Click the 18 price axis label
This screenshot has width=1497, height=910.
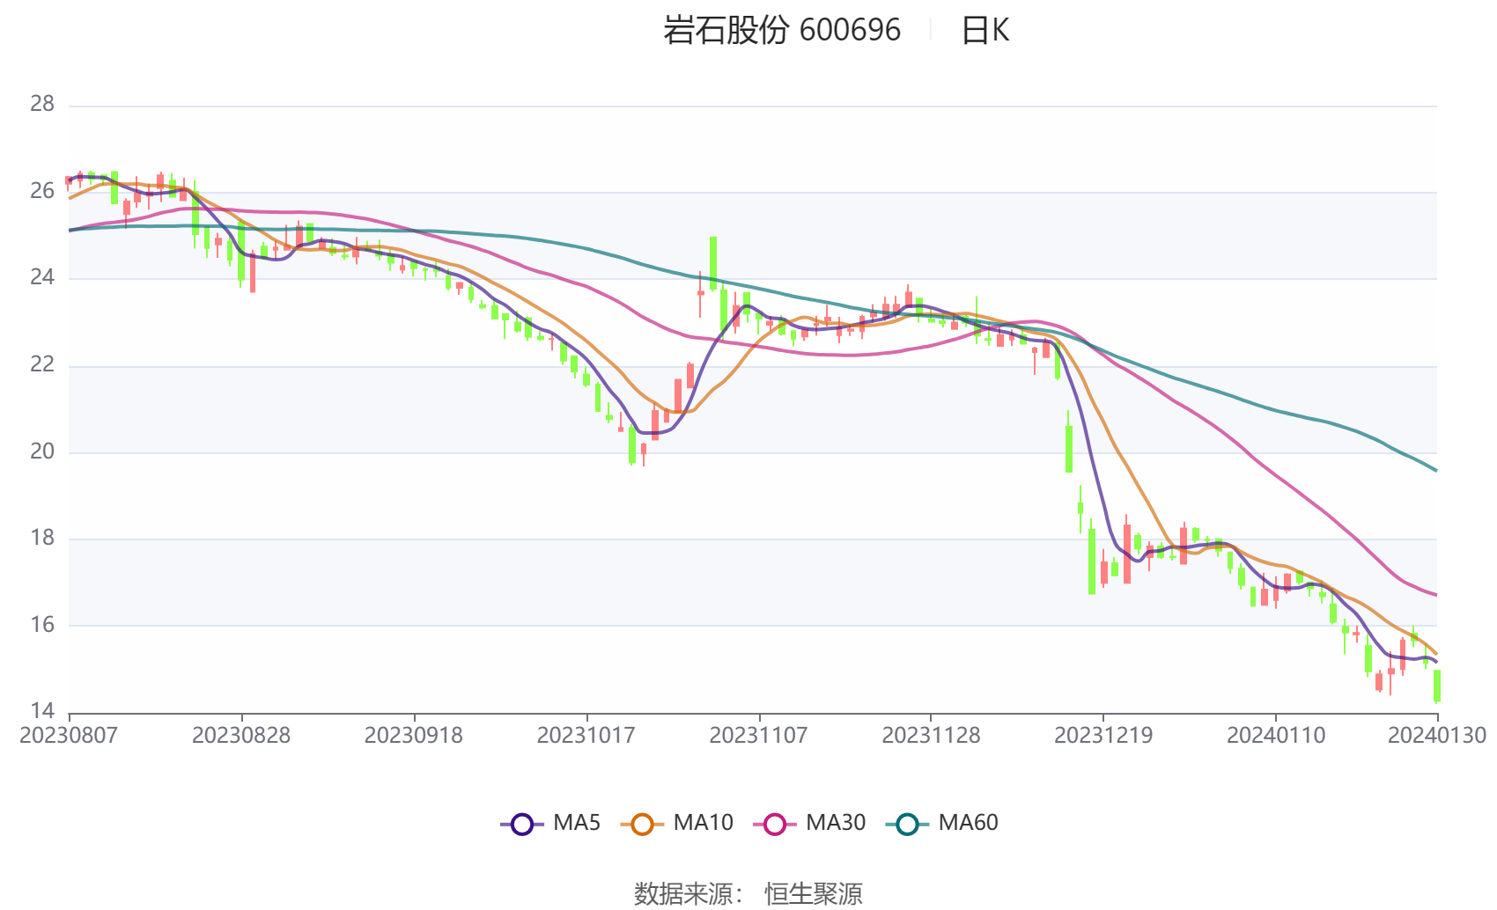(x=42, y=538)
